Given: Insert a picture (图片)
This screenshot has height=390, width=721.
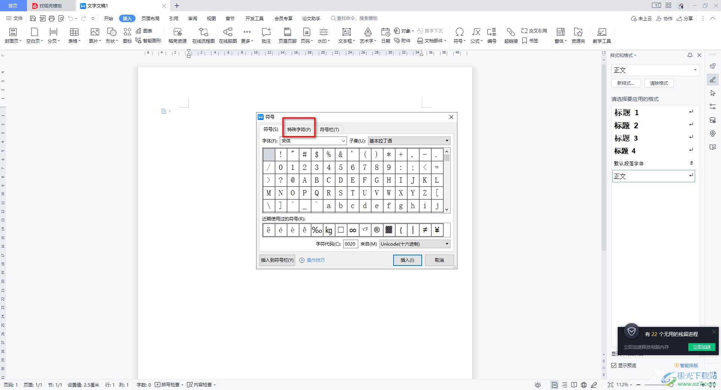Looking at the screenshot, I should tap(95, 36).
